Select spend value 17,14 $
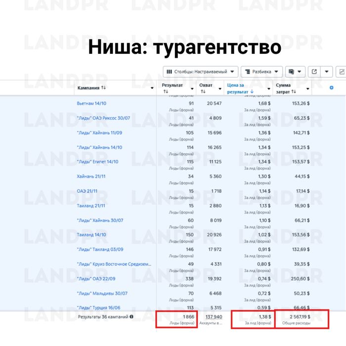 [303, 191]
